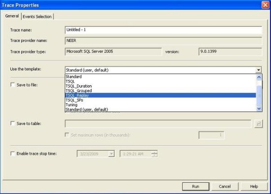Click the browse icon beside Save to table
Image resolution: width=271 pixels, height=194 pixels.
tap(259, 124)
